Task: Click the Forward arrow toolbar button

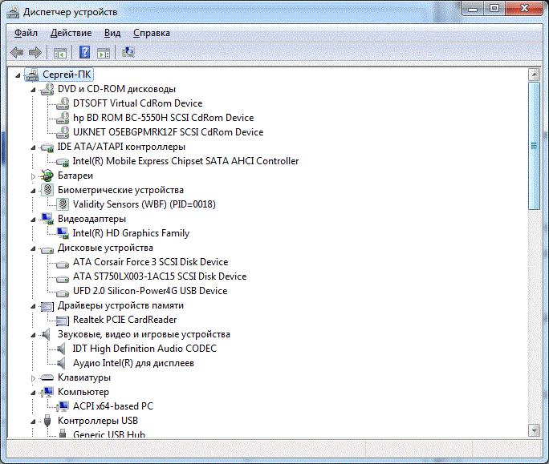Action: click(x=35, y=53)
